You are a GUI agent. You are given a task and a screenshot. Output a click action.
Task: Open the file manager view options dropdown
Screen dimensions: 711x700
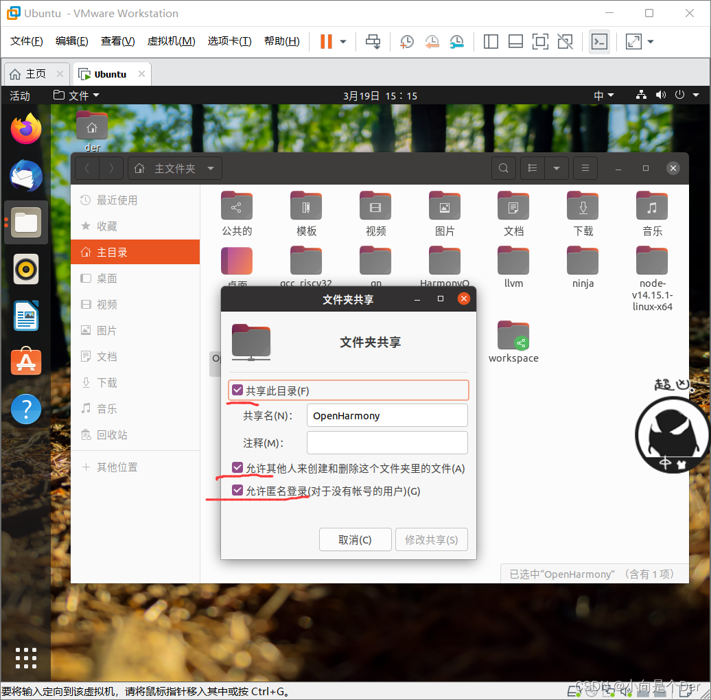click(x=557, y=167)
